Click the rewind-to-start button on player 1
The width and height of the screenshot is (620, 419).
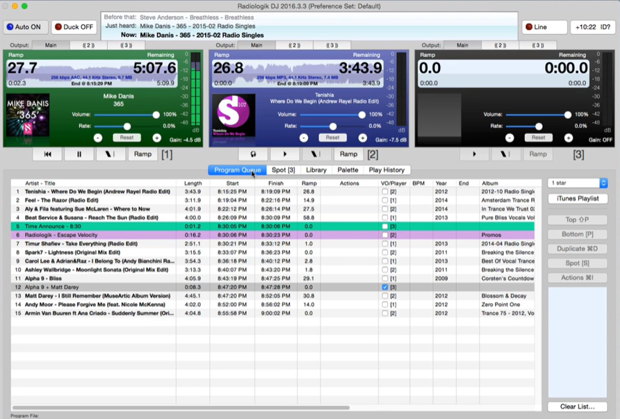(x=47, y=154)
